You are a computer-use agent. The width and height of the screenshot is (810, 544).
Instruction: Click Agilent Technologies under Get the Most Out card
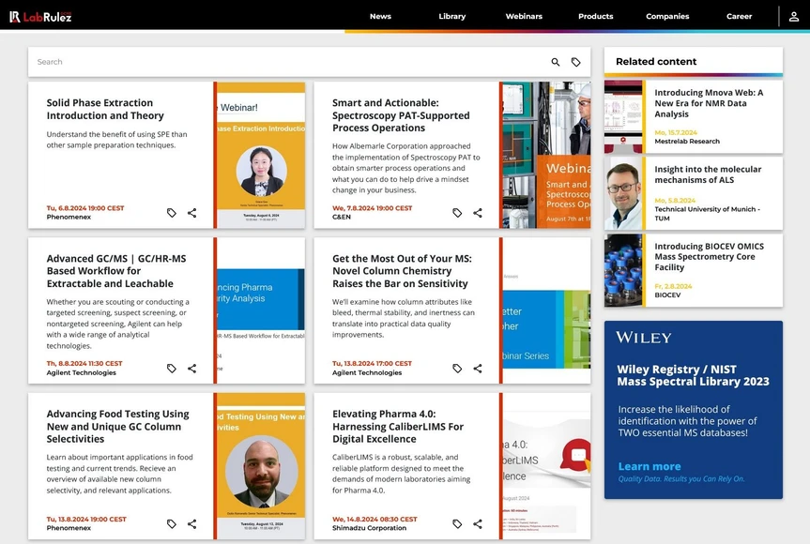tap(367, 372)
